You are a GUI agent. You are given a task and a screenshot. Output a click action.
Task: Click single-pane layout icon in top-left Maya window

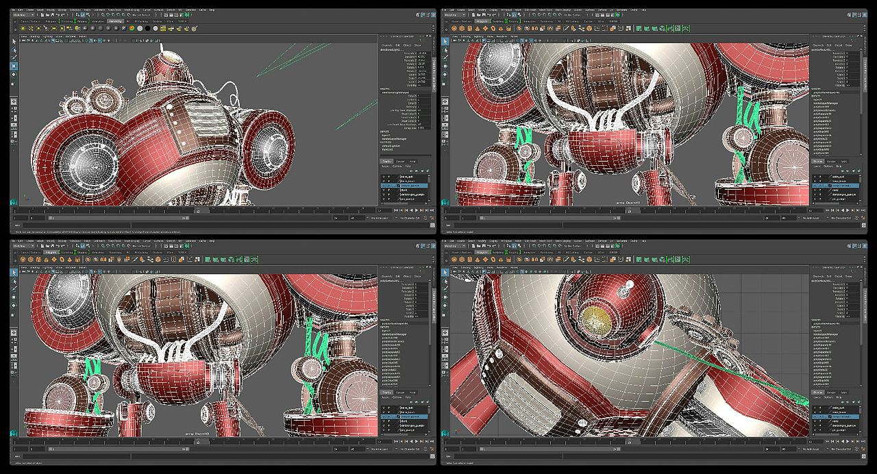pyautogui.click(x=14, y=101)
